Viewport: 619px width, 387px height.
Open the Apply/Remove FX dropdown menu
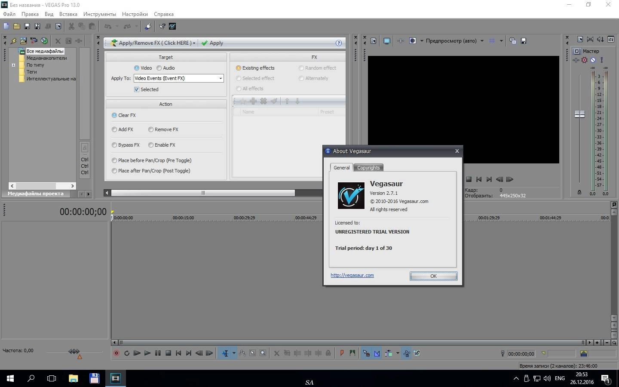pos(153,43)
